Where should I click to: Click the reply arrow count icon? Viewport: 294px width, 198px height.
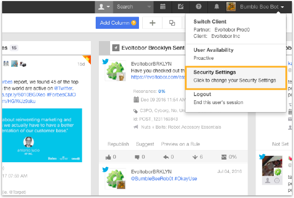166,157
